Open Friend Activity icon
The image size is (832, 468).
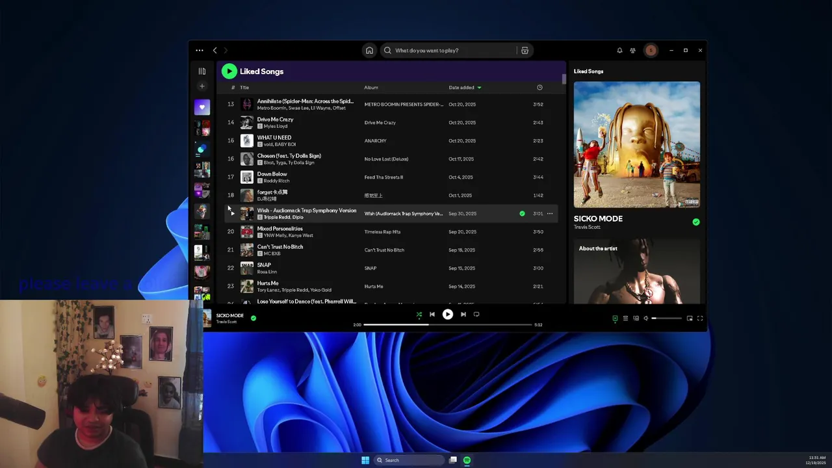tap(632, 50)
